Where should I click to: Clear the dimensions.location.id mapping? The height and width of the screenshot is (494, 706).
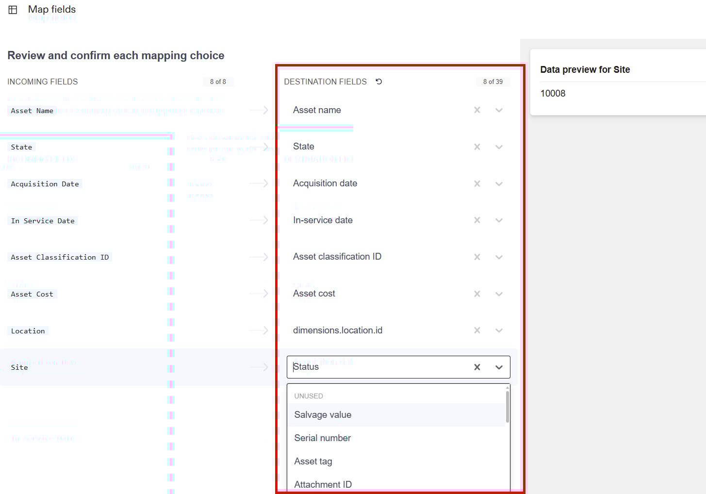pyautogui.click(x=477, y=330)
